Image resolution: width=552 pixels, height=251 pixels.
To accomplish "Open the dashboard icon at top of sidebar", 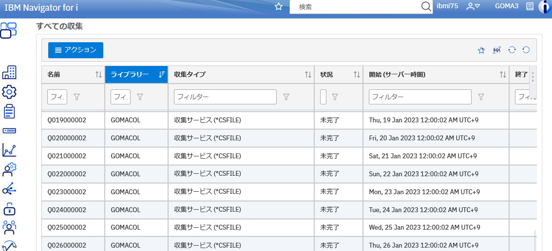I will pyautogui.click(x=9, y=30).
